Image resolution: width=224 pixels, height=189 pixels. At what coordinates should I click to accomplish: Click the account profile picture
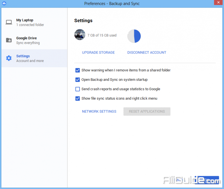pos(80,35)
